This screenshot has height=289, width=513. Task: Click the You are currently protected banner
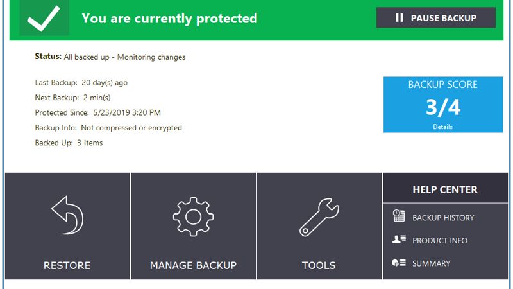169,19
